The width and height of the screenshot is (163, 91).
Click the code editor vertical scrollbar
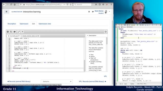(x=84, y=65)
